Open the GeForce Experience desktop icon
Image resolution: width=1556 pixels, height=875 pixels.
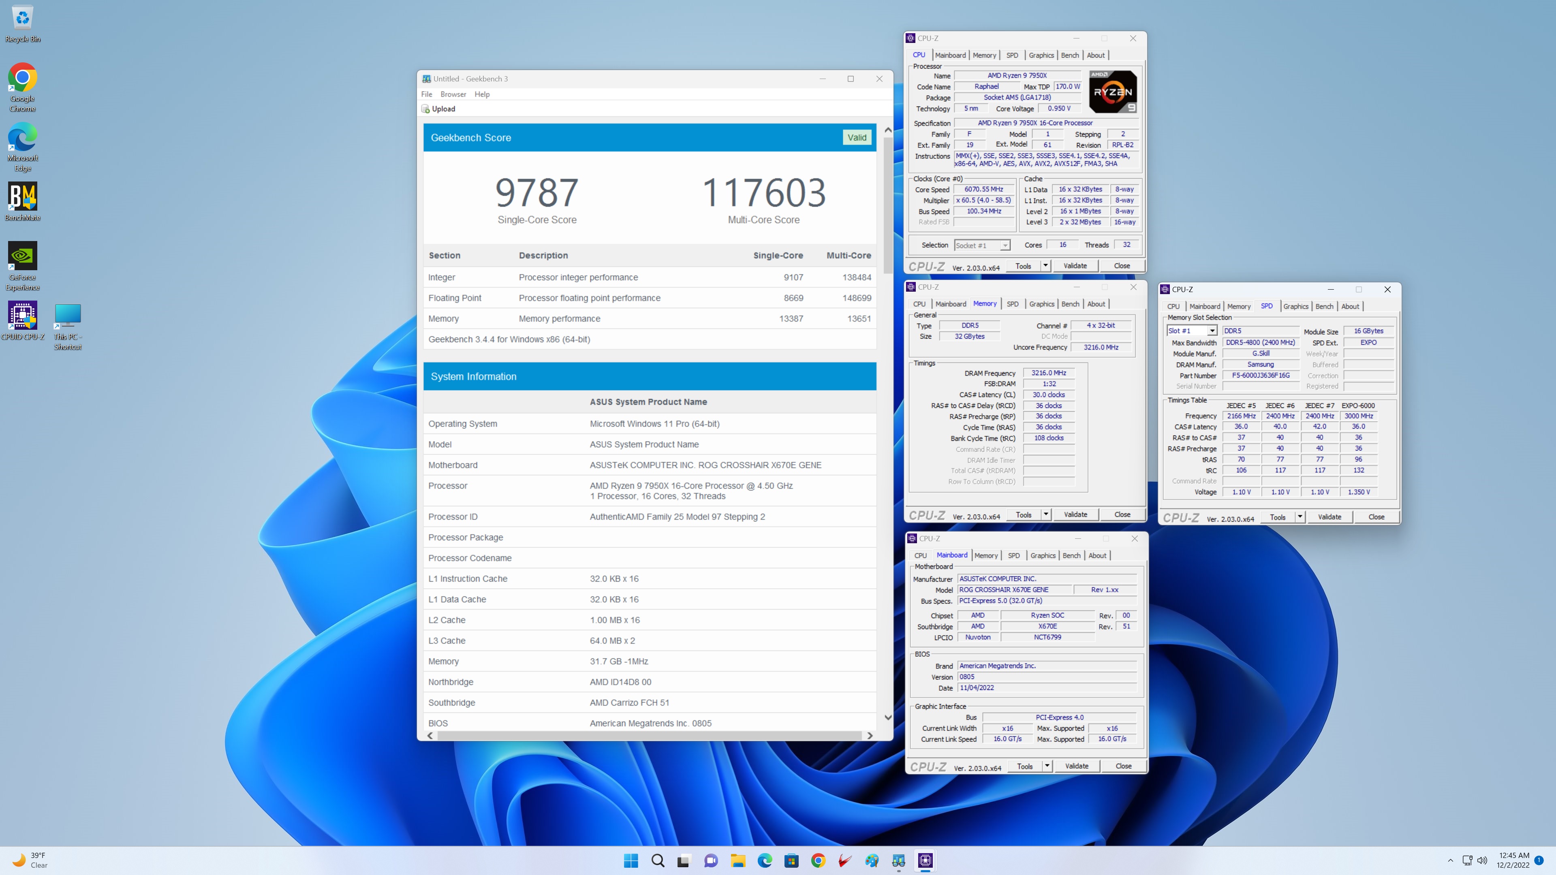click(22, 266)
